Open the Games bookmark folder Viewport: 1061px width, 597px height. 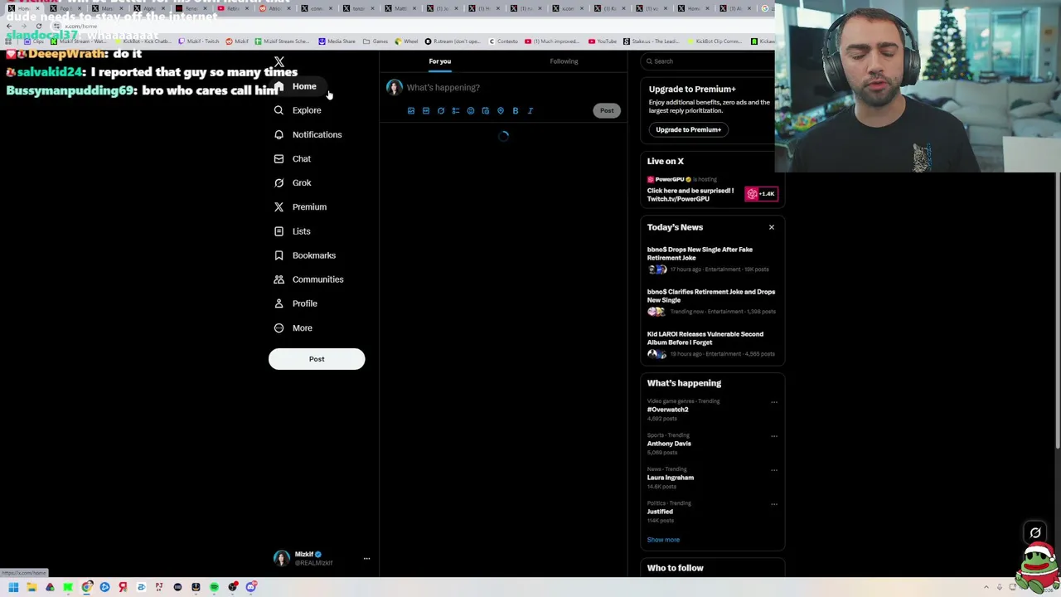(376, 41)
